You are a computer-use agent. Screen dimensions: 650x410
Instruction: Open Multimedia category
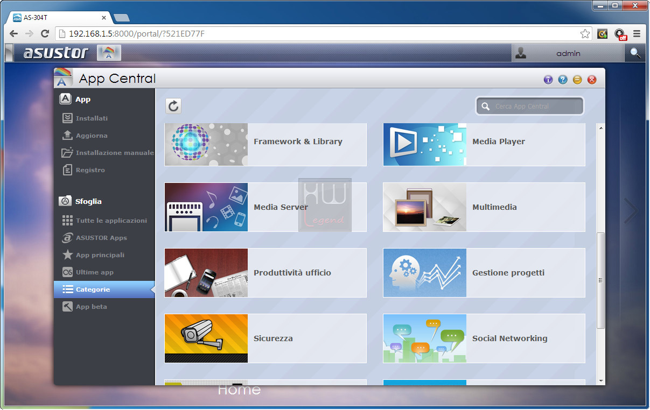coord(484,207)
